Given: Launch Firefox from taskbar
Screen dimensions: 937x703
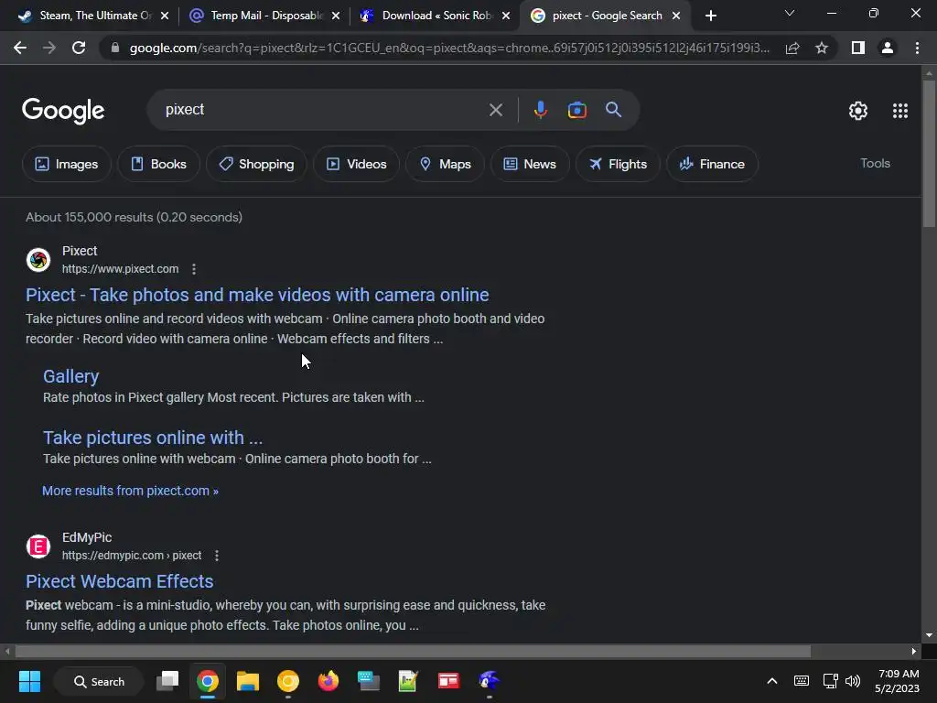Looking at the screenshot, I should click(328, 681).
